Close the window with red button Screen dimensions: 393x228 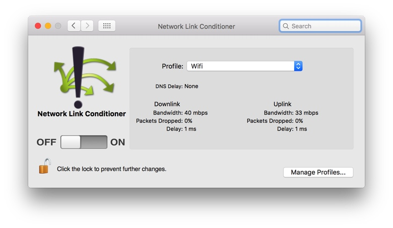[x=38, y=26]
